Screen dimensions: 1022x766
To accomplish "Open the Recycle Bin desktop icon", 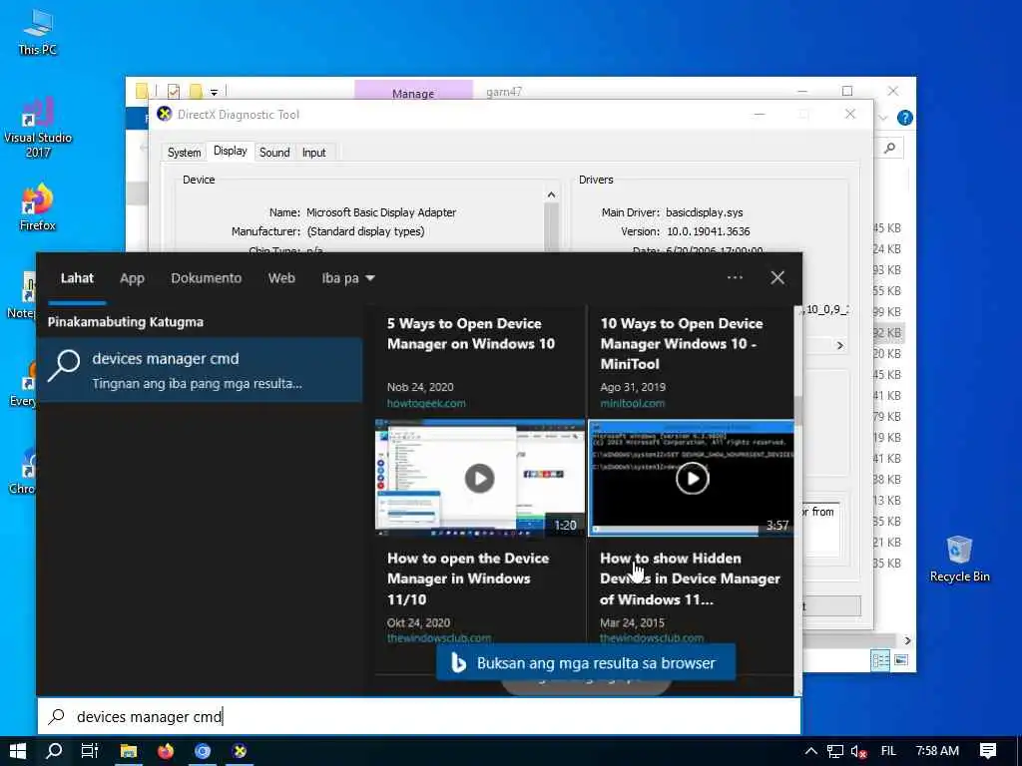I will pyautogui.click(x=959, y=559).
